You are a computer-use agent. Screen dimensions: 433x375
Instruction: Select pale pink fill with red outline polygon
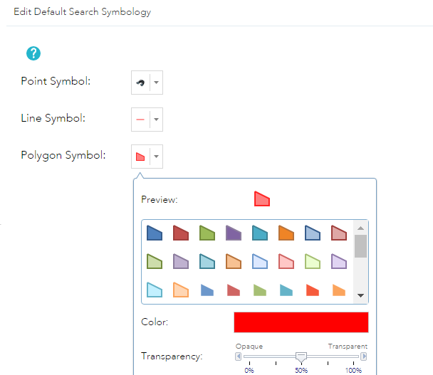click(286, 261)
